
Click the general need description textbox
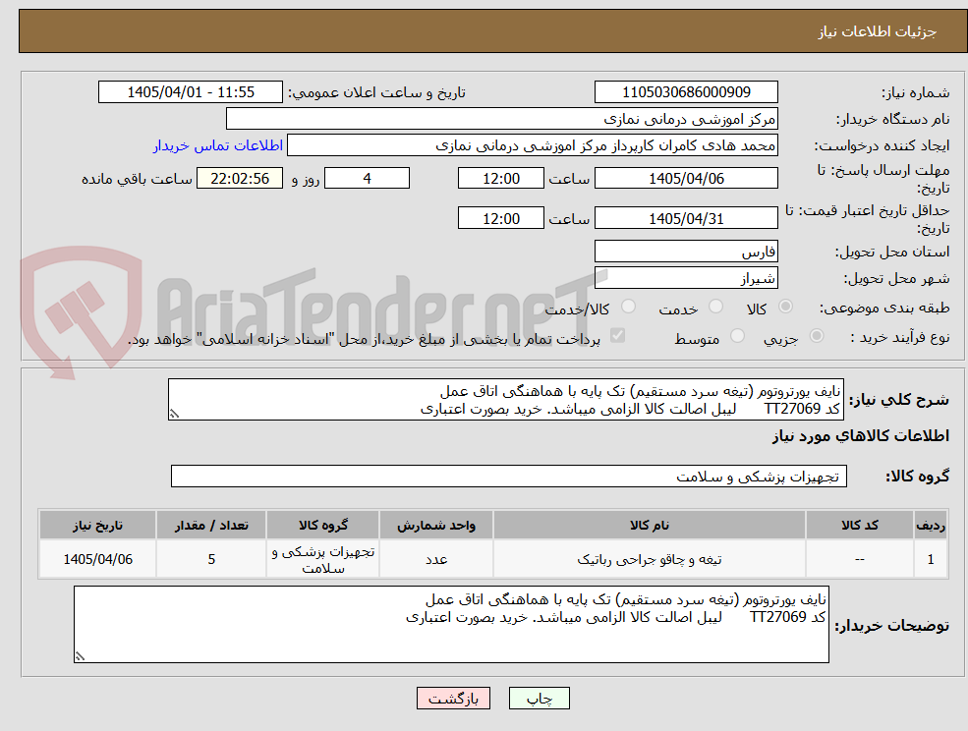tap(505, 400)
